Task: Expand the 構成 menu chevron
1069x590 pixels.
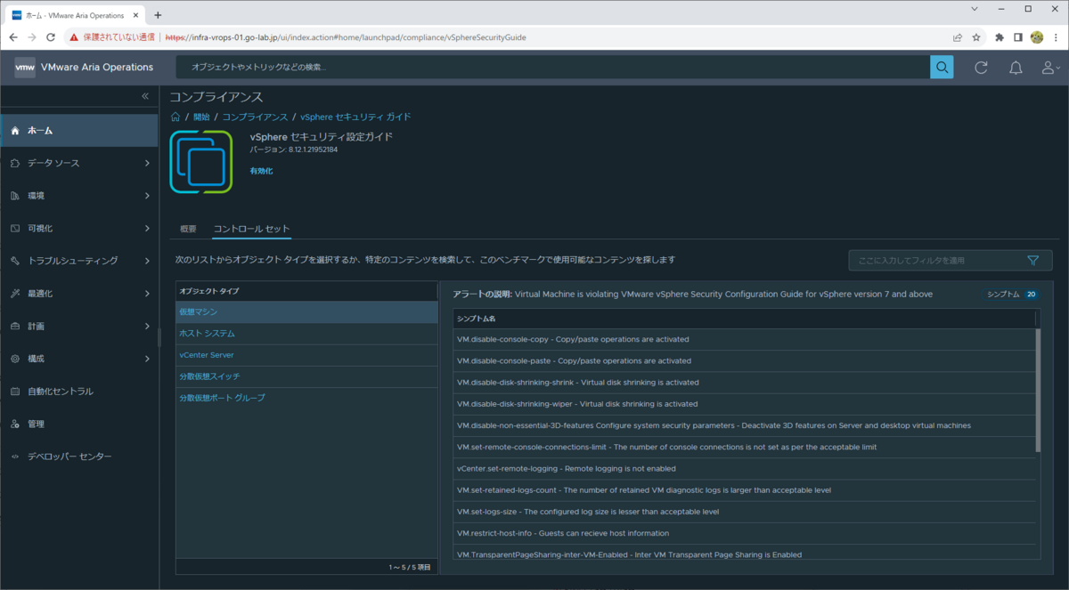Action: (x=147, y=359)
